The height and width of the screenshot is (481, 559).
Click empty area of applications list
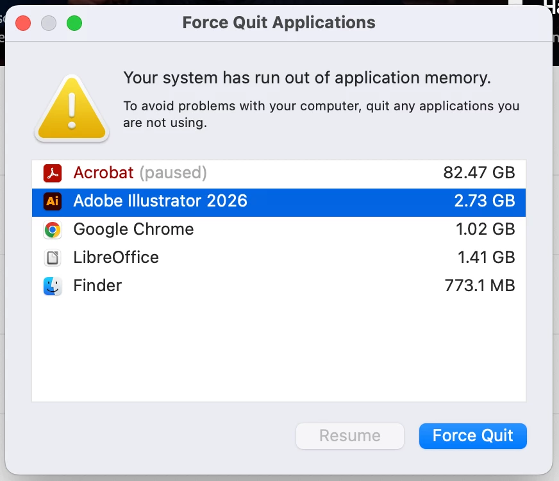[x=279, y=351]
